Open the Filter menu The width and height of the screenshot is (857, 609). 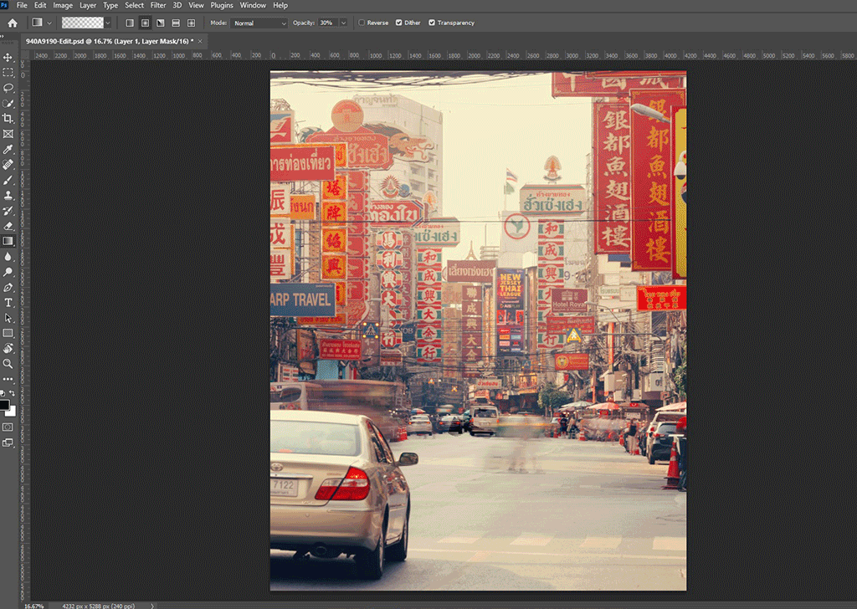[157, 5]
